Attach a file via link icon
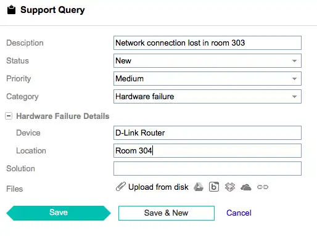Image resolution: width=317 pixels, height=236 pixels. pyautogui.click(x=263, y=187)
